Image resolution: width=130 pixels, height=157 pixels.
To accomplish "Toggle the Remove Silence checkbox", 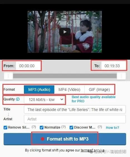I will [x=5, y=127].
